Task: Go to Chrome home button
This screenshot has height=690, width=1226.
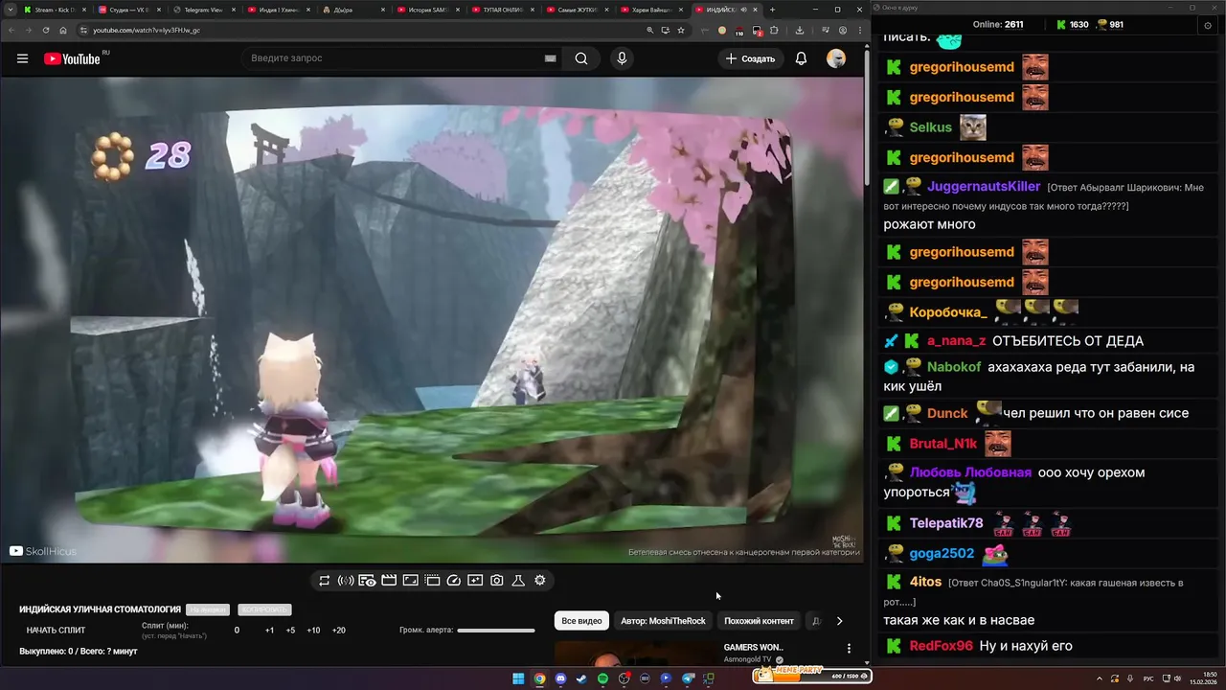Action: pos(63,30)
